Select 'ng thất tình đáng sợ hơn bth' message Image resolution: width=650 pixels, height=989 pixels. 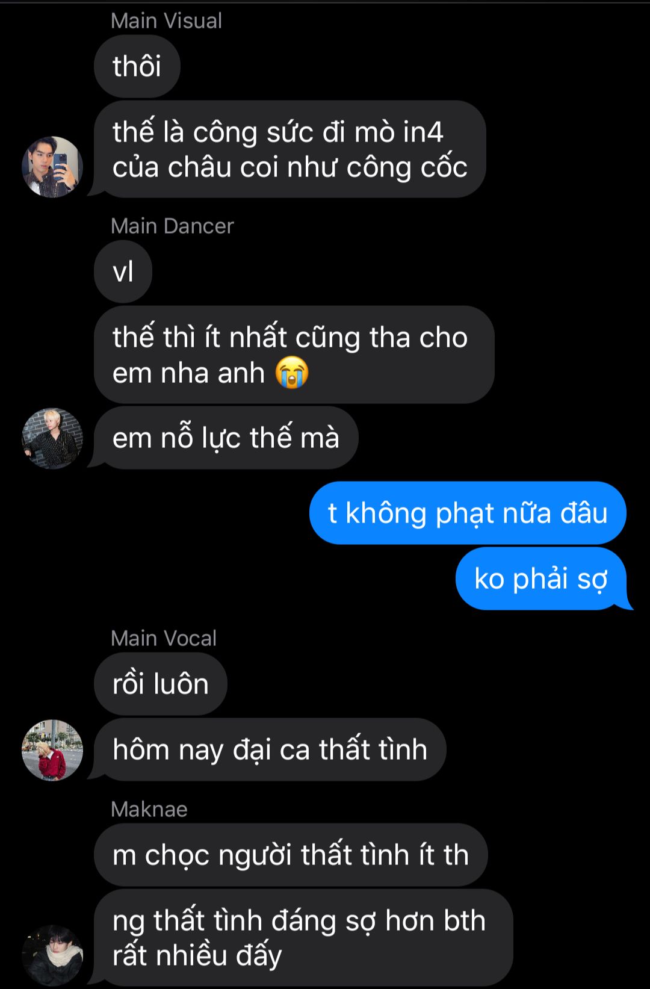pyautogui.click(x=303, y=938)
